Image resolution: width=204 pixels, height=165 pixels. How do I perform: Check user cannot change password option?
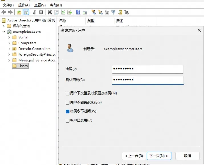[68, 103]
